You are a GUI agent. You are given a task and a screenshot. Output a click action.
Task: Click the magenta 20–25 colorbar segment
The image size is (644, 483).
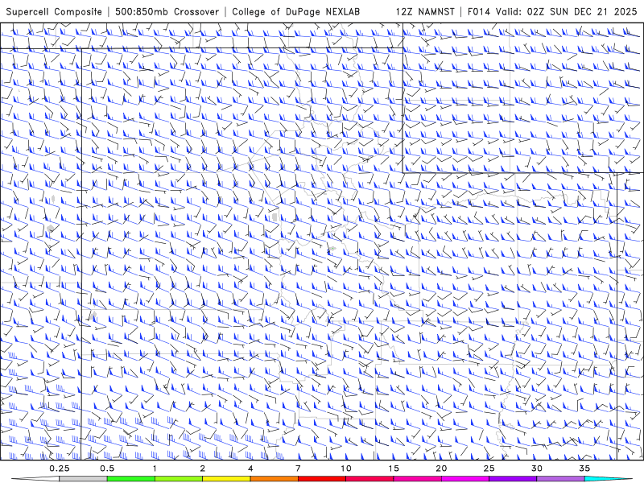(x=465, y=479)
